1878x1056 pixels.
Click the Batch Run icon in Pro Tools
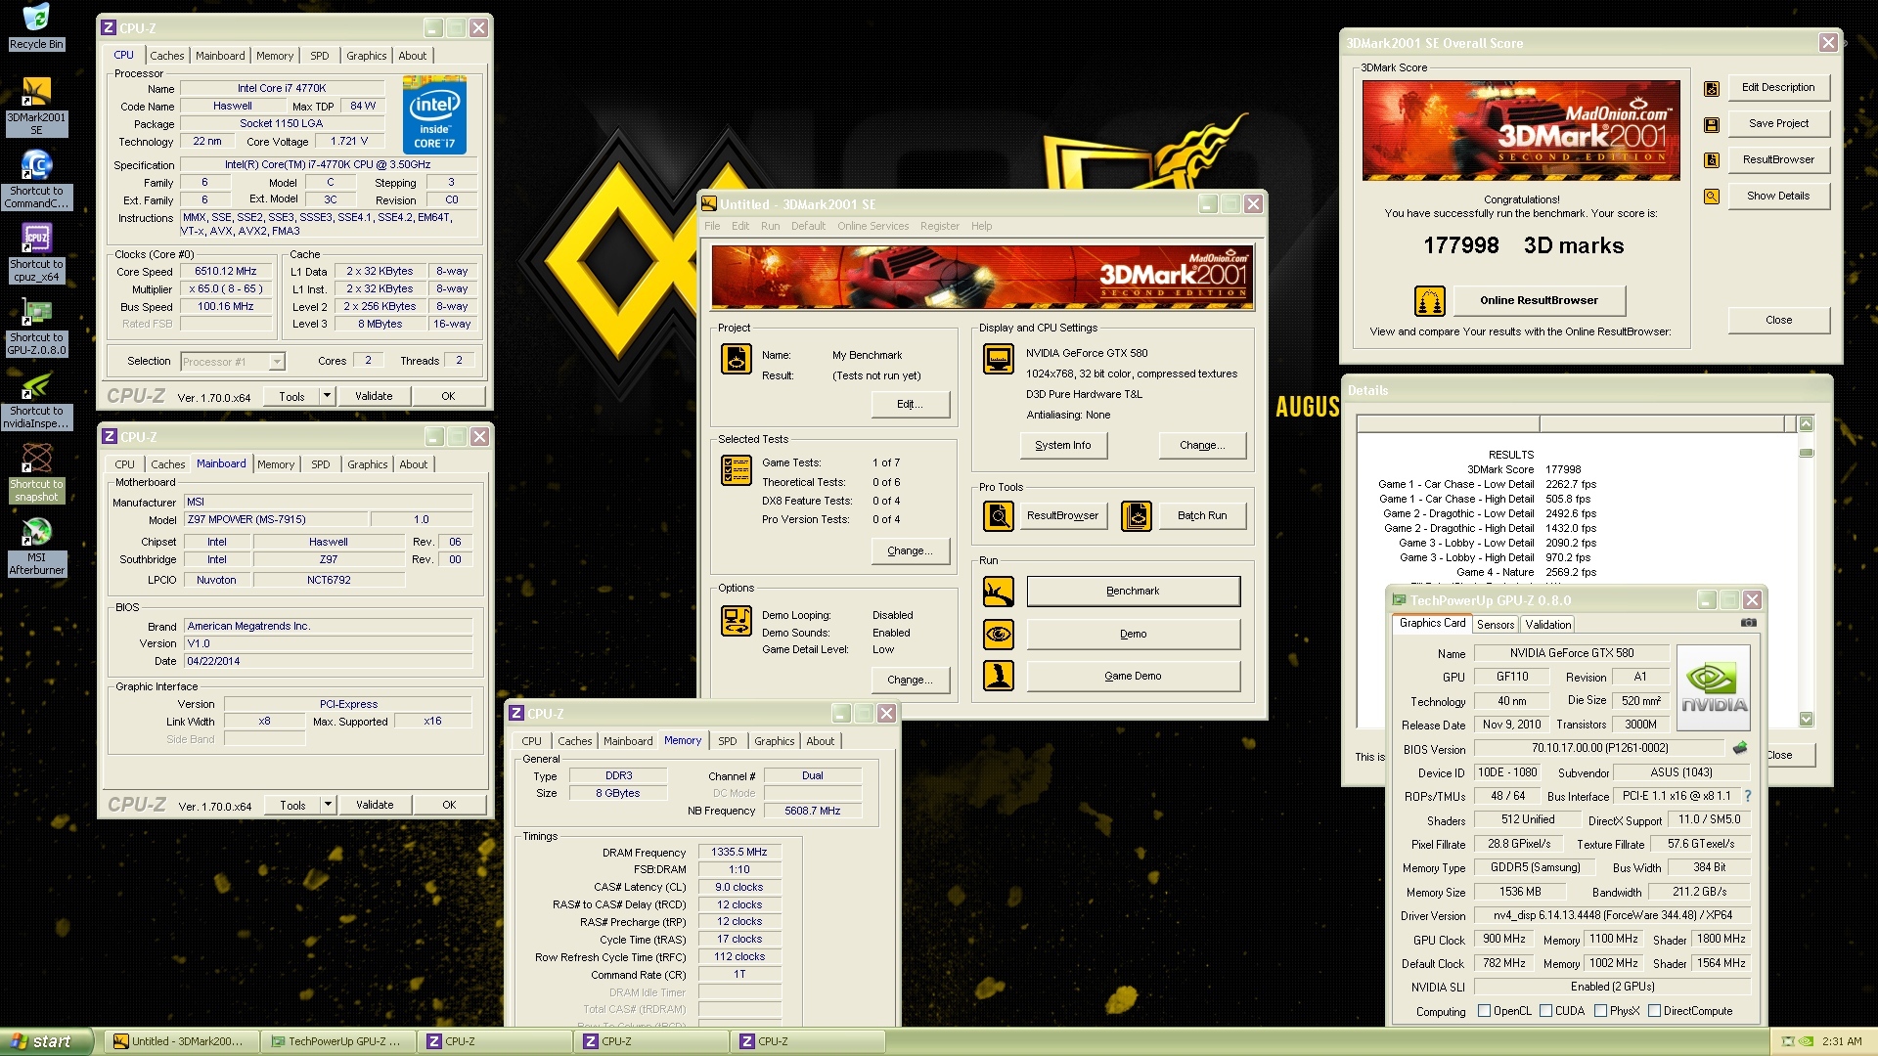(x=1137, y=514)
